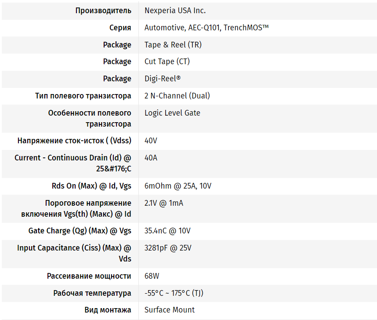Select the Cut Tape (CT) package value
Screen dimensions: 377x320
click(167, 62)
